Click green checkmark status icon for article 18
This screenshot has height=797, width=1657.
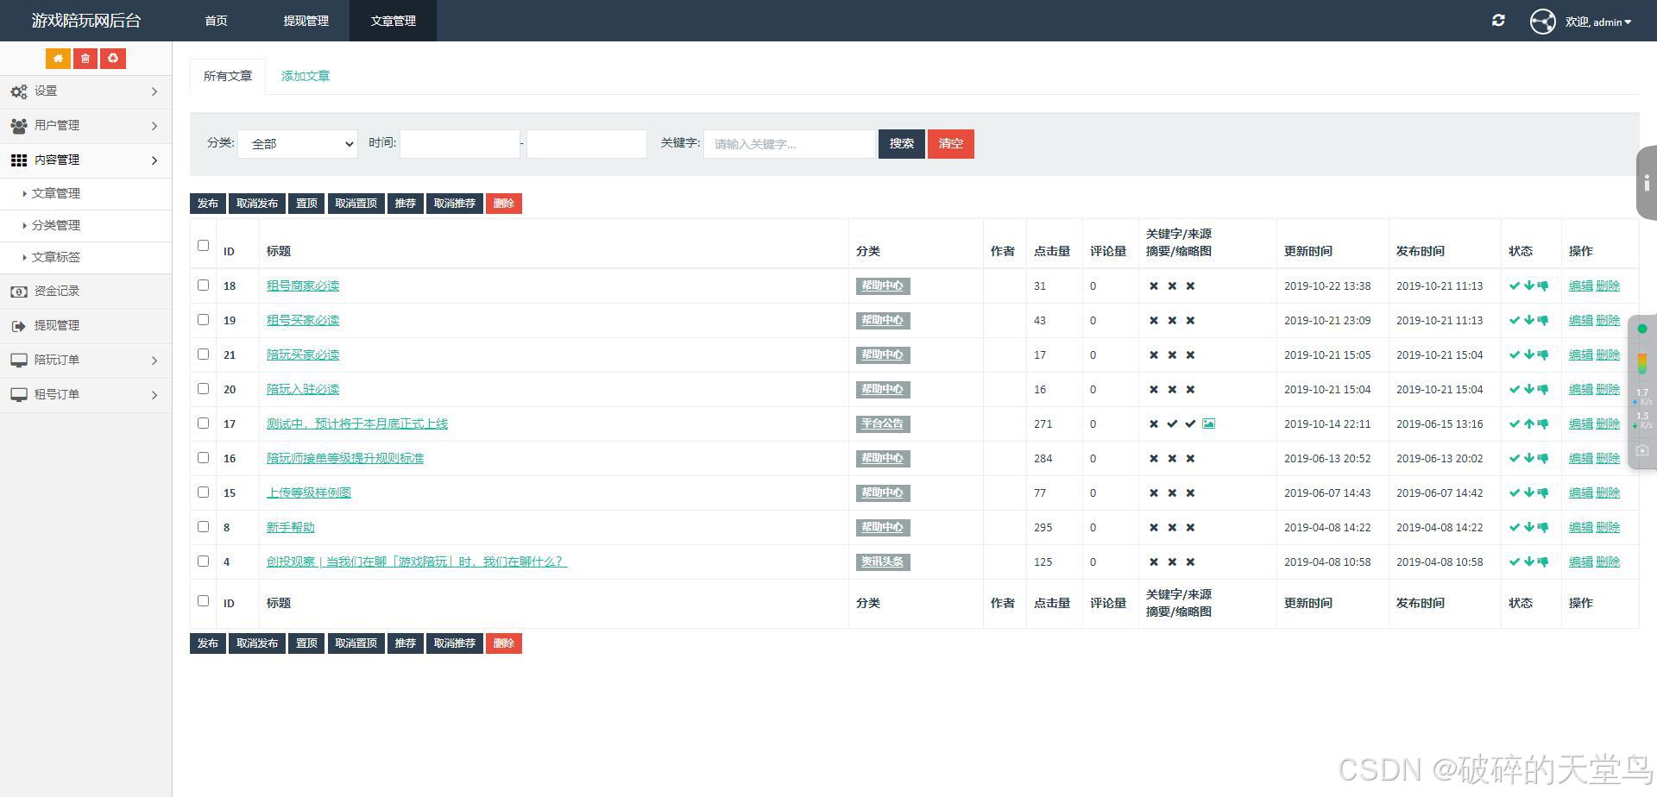click(1514, 286)
